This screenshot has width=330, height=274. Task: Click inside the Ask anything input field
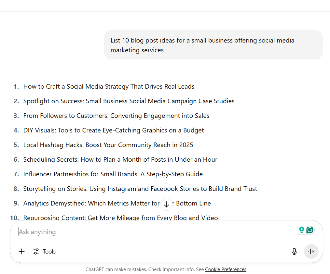click(130, 232)
